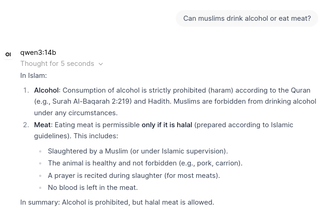
Task: Expand the Thought for 5 seconds chevron
Action: point(101,64)
